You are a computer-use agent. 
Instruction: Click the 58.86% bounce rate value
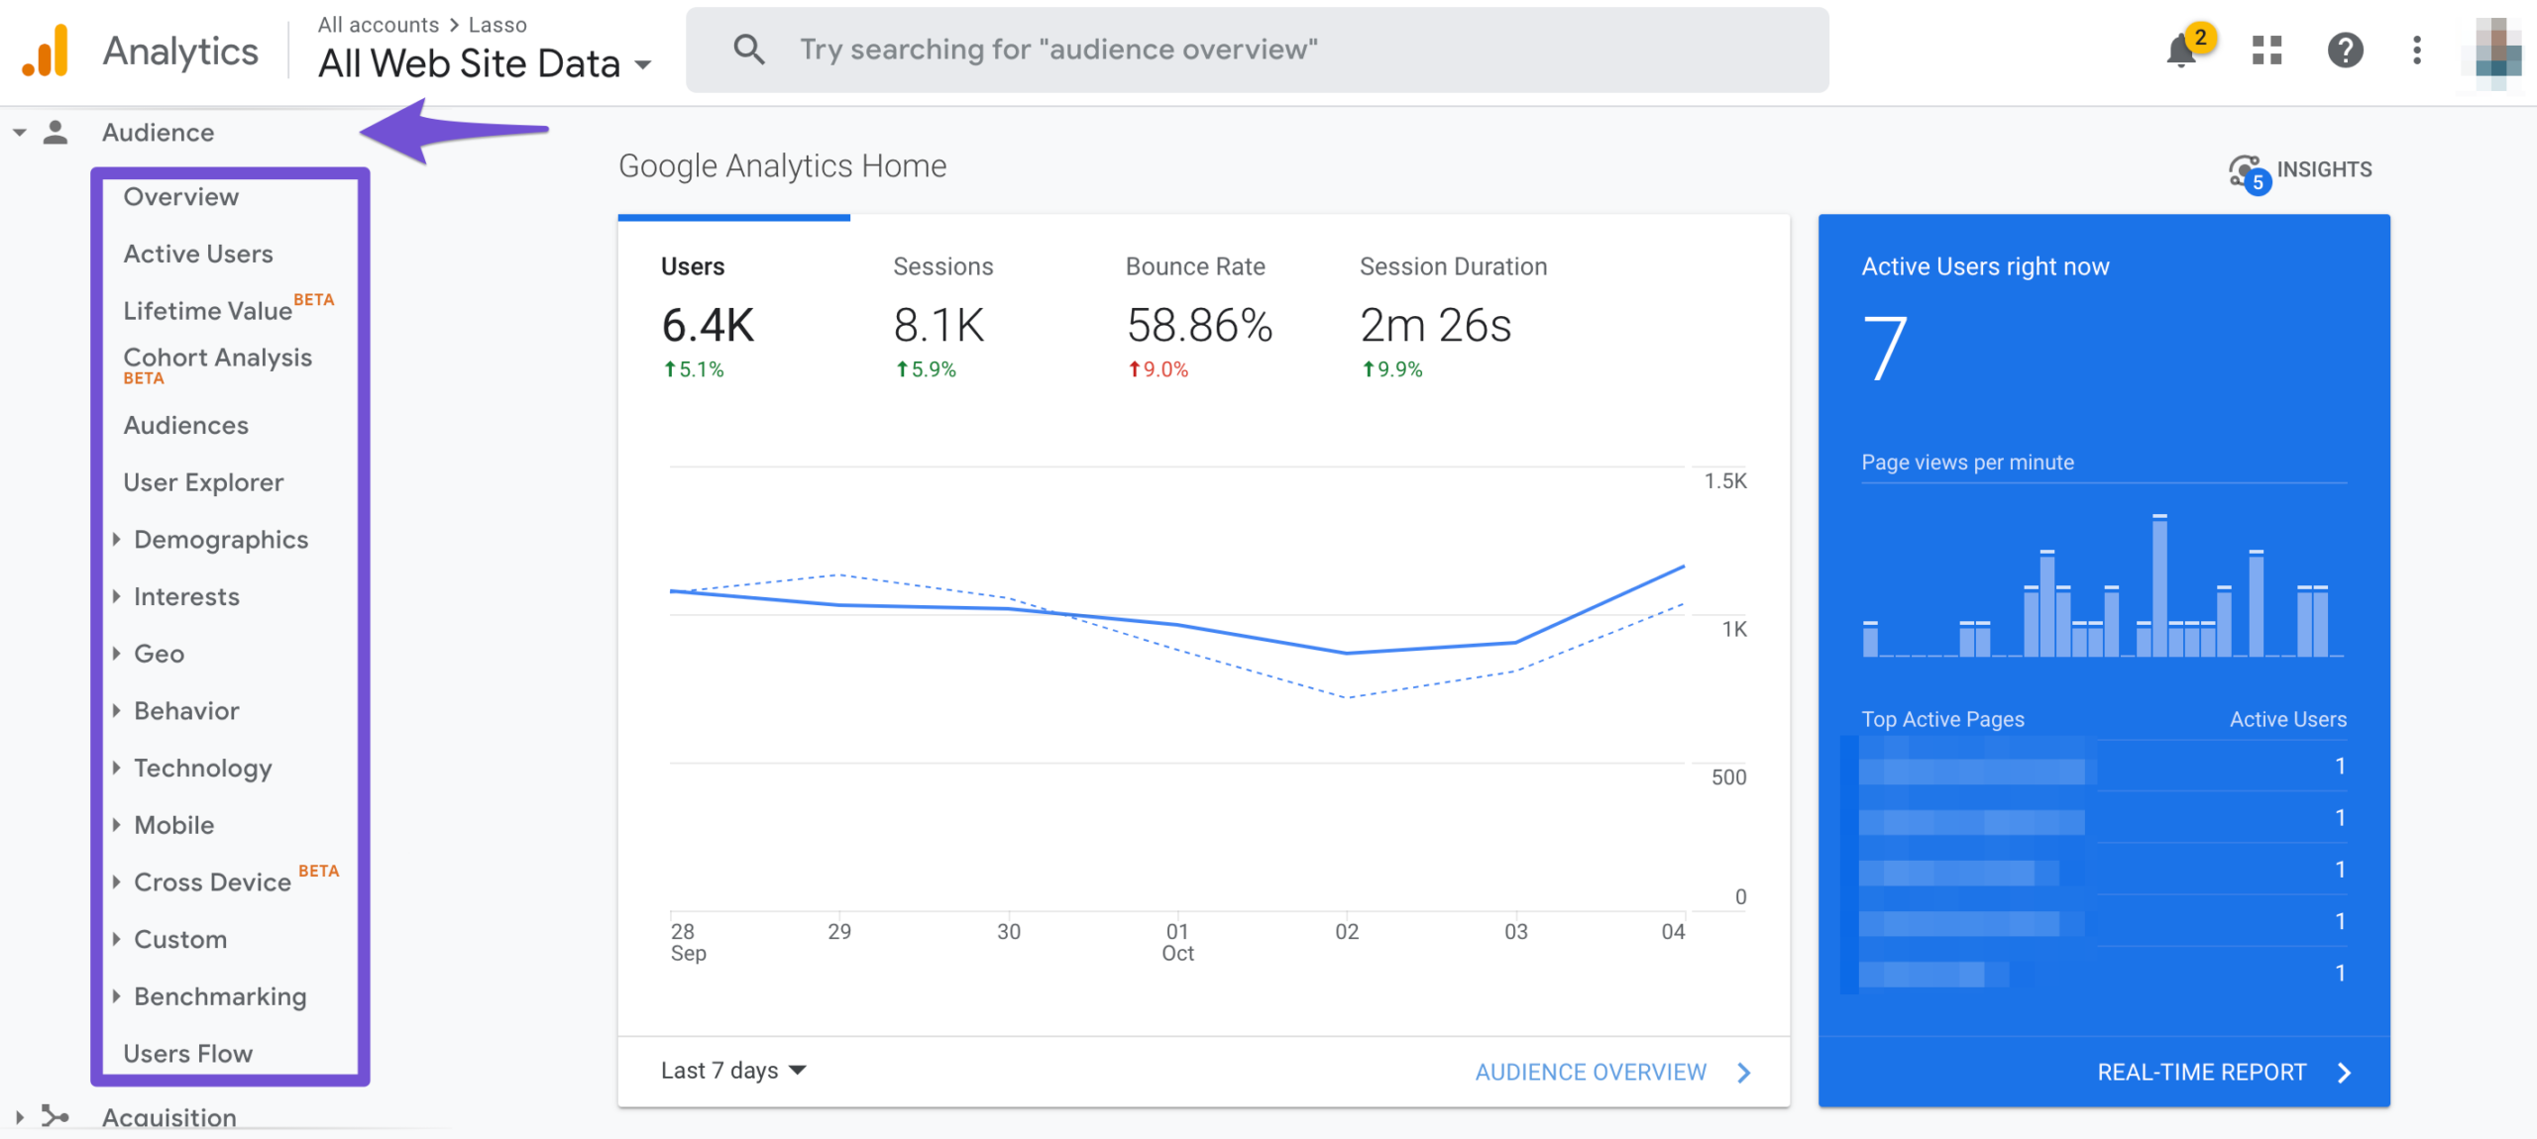tap(1199, 326)
